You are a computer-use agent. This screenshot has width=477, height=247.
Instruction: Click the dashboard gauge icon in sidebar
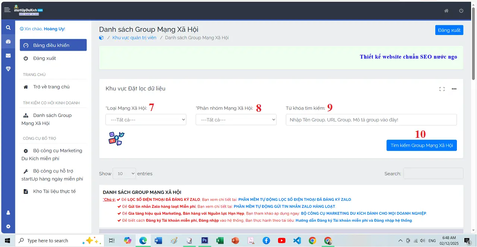[8, 41]
